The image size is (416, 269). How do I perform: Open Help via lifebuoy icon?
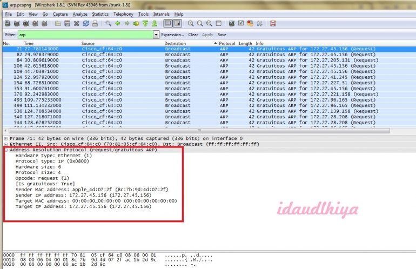click(x=273, y=24)
